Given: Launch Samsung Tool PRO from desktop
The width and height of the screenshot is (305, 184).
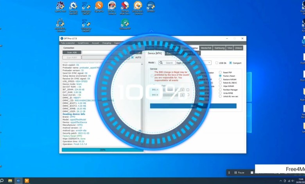Looking at the screenshot, I should (73, 6).
